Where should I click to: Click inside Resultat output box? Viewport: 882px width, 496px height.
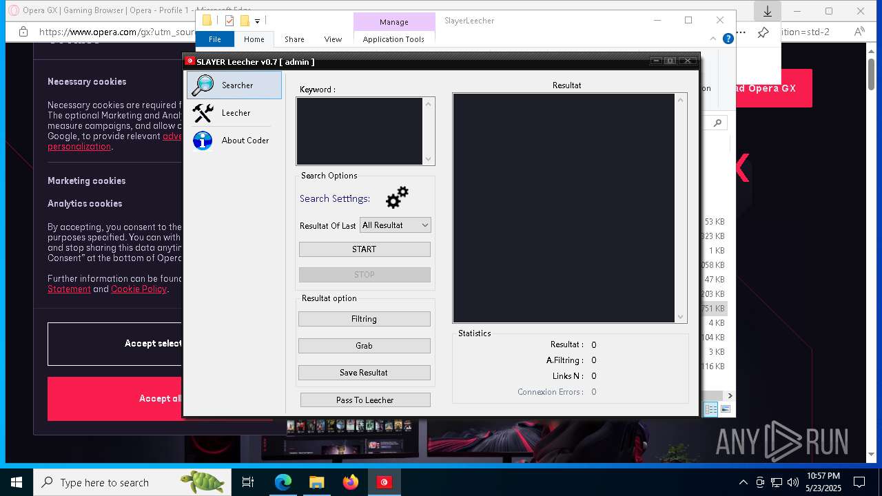[x=564, y=208]
